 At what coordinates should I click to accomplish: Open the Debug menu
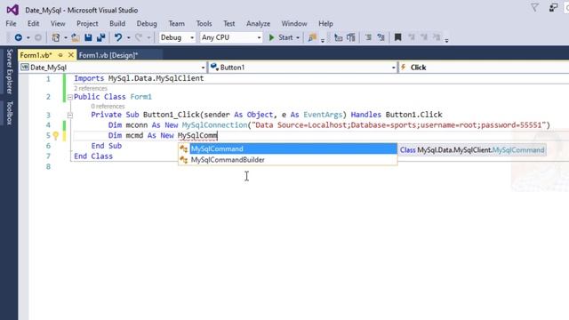[x=147, y=24]
